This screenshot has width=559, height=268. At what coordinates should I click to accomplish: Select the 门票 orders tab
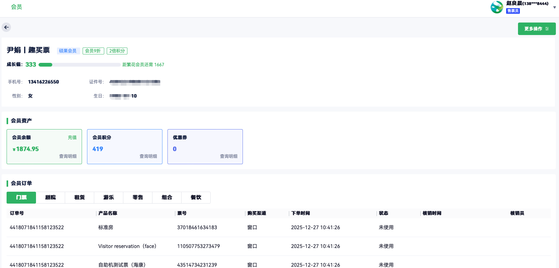(21, 197)
